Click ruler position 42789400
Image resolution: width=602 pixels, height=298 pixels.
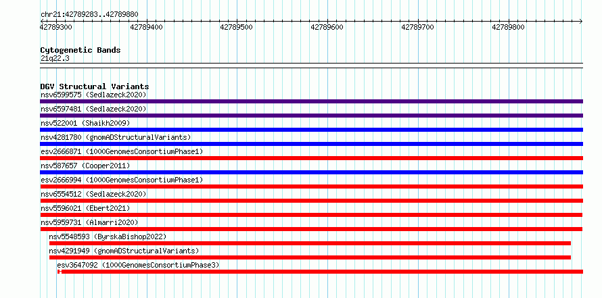click(x=146, y=27)
